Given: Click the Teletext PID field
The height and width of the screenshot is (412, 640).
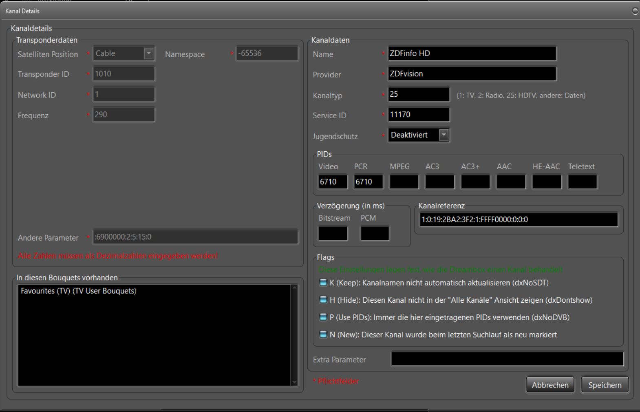Looking at the screenshot, I should [x=582, y=182].
